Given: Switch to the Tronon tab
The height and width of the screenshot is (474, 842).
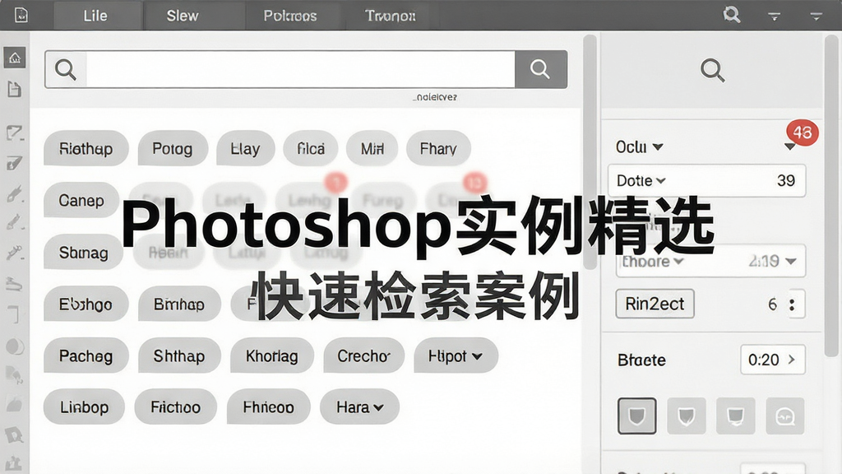Looking at the screenshot, I should pyautogui.click(x=391, y=16).
